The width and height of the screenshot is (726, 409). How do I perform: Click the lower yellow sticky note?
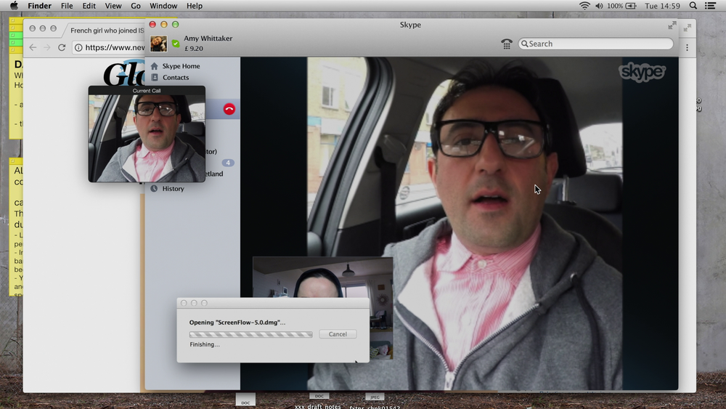click(16, 227)
